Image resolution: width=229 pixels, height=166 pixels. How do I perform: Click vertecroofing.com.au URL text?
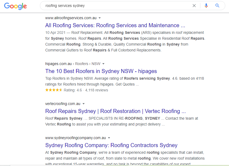(x=63, y=104)
